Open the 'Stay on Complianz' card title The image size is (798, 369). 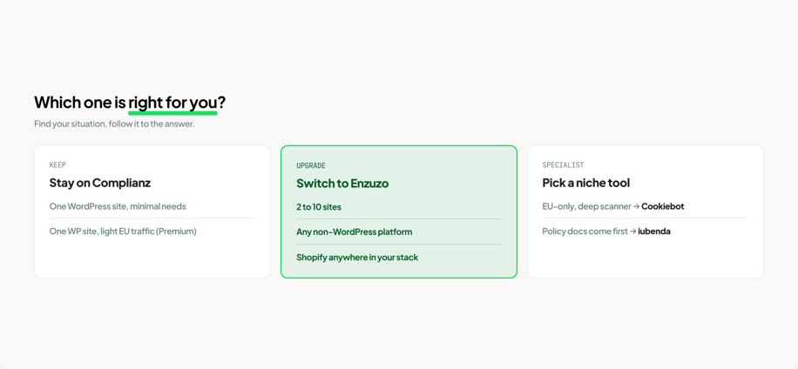coord(99,183)
